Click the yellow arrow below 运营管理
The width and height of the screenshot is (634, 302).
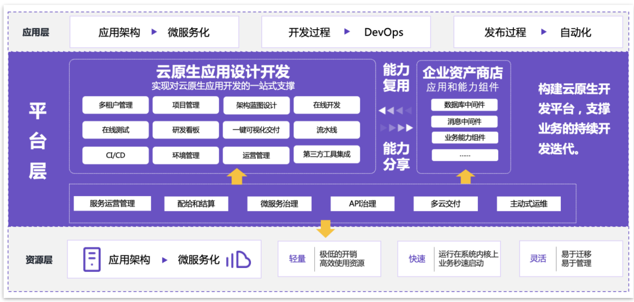(x=236, y=176)
